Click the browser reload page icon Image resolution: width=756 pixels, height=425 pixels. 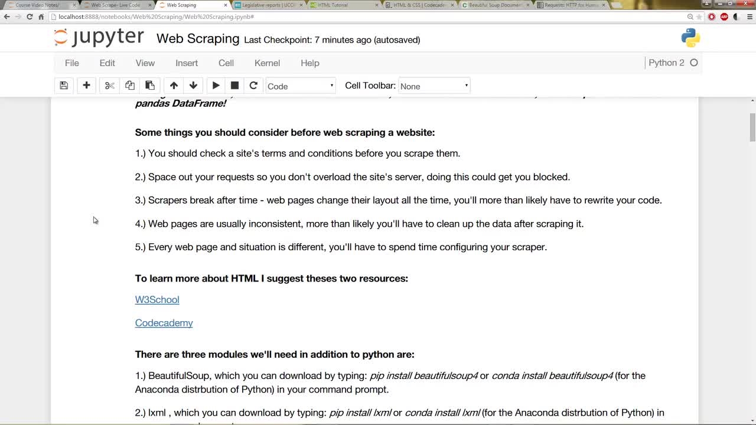pos(30,17)
